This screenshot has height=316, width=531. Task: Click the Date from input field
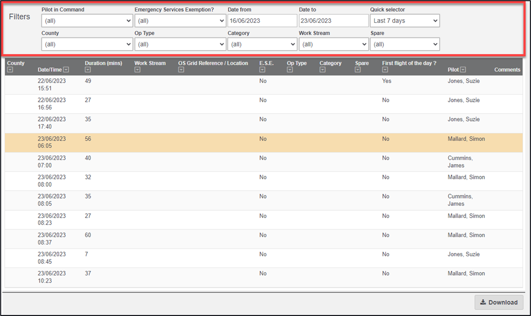coord(262,21)
